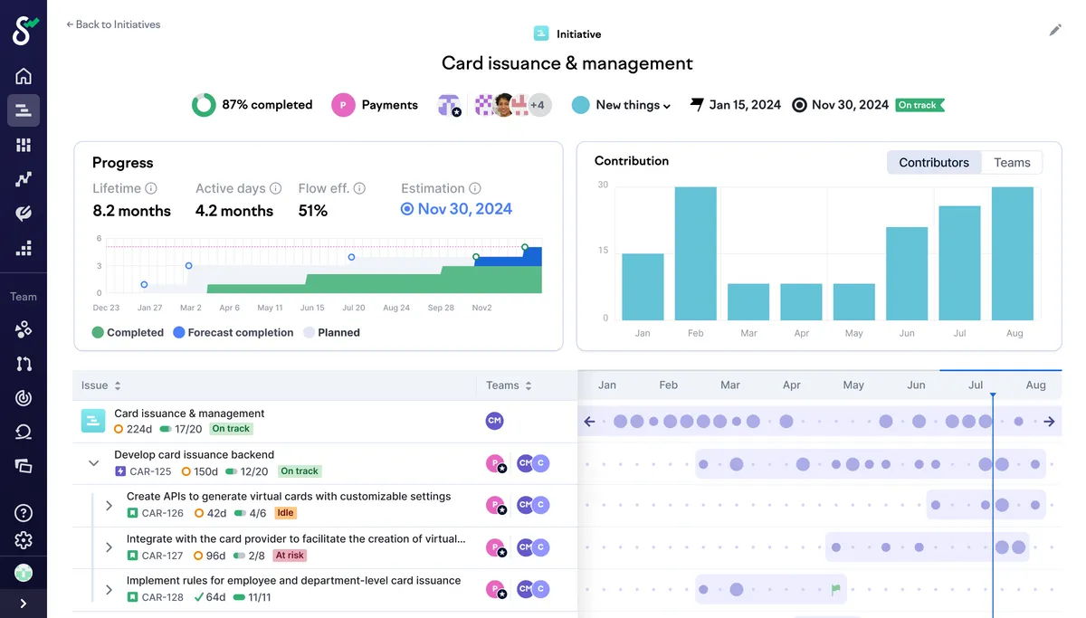The image size is (1086, 618).
Task: Open the New things status dropdown
Action: (622, 105)
